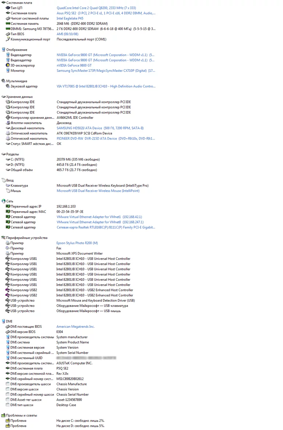This screenshot has height=430, width=283.
Task: Click the C: (NTFS) partition icon
Action: pyautogui.click(x=8, y=159)
